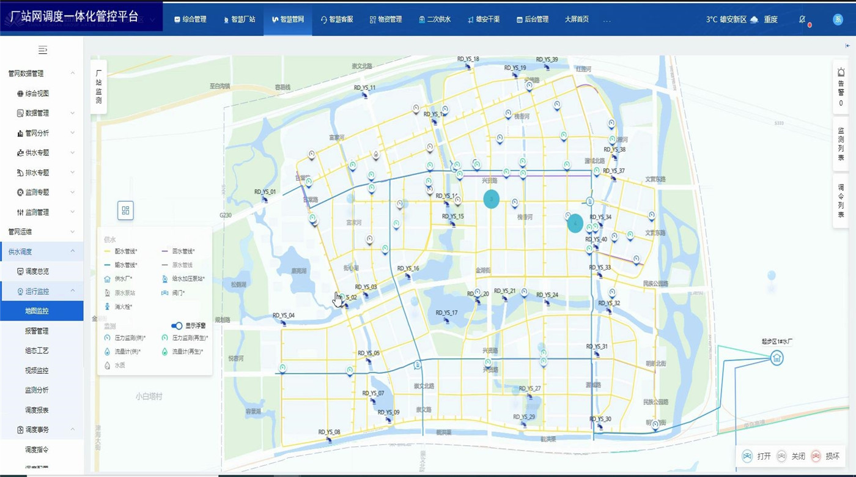Image resolution: width=856 pixels, height=477 pixels.
Task: Click the user avatar in the top bar
Action: tap(838, 20)
